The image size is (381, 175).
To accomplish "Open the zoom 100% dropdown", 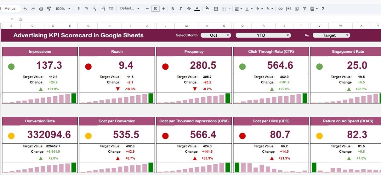I will point(63,9).
